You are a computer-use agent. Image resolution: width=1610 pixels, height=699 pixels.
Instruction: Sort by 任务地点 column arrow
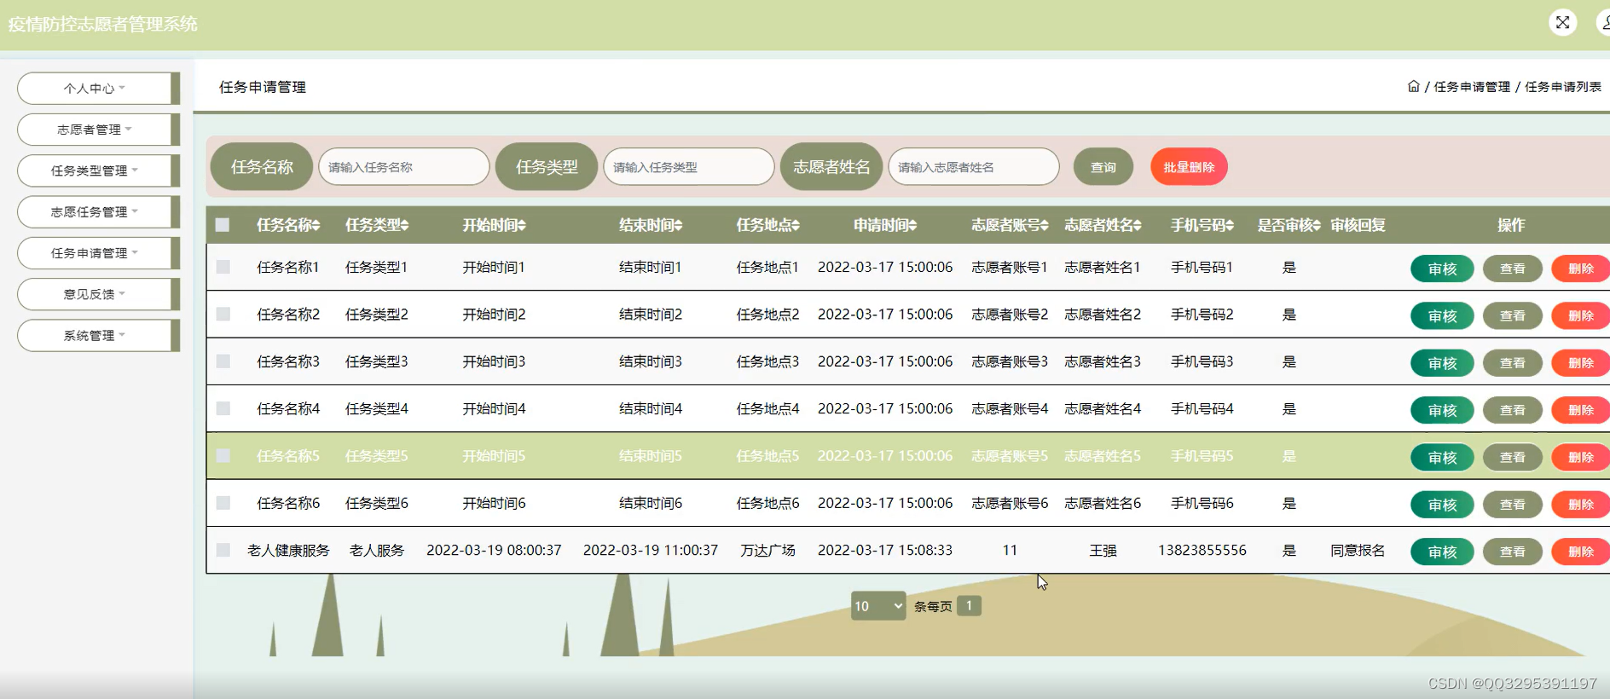coord(795,225)
